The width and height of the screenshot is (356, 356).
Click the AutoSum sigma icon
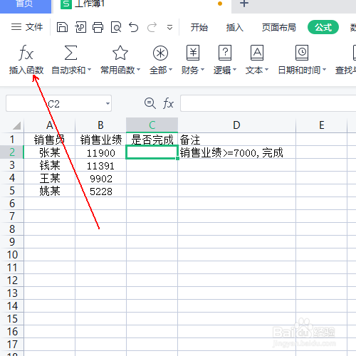tap(70, 53)
